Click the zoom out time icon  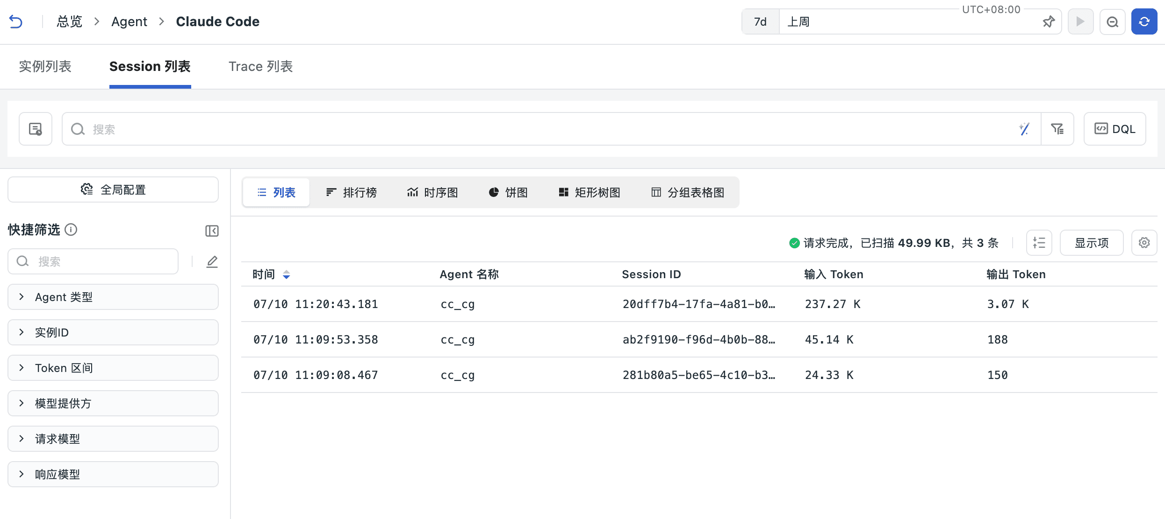pyautogui.click(x=1112, y=22)
